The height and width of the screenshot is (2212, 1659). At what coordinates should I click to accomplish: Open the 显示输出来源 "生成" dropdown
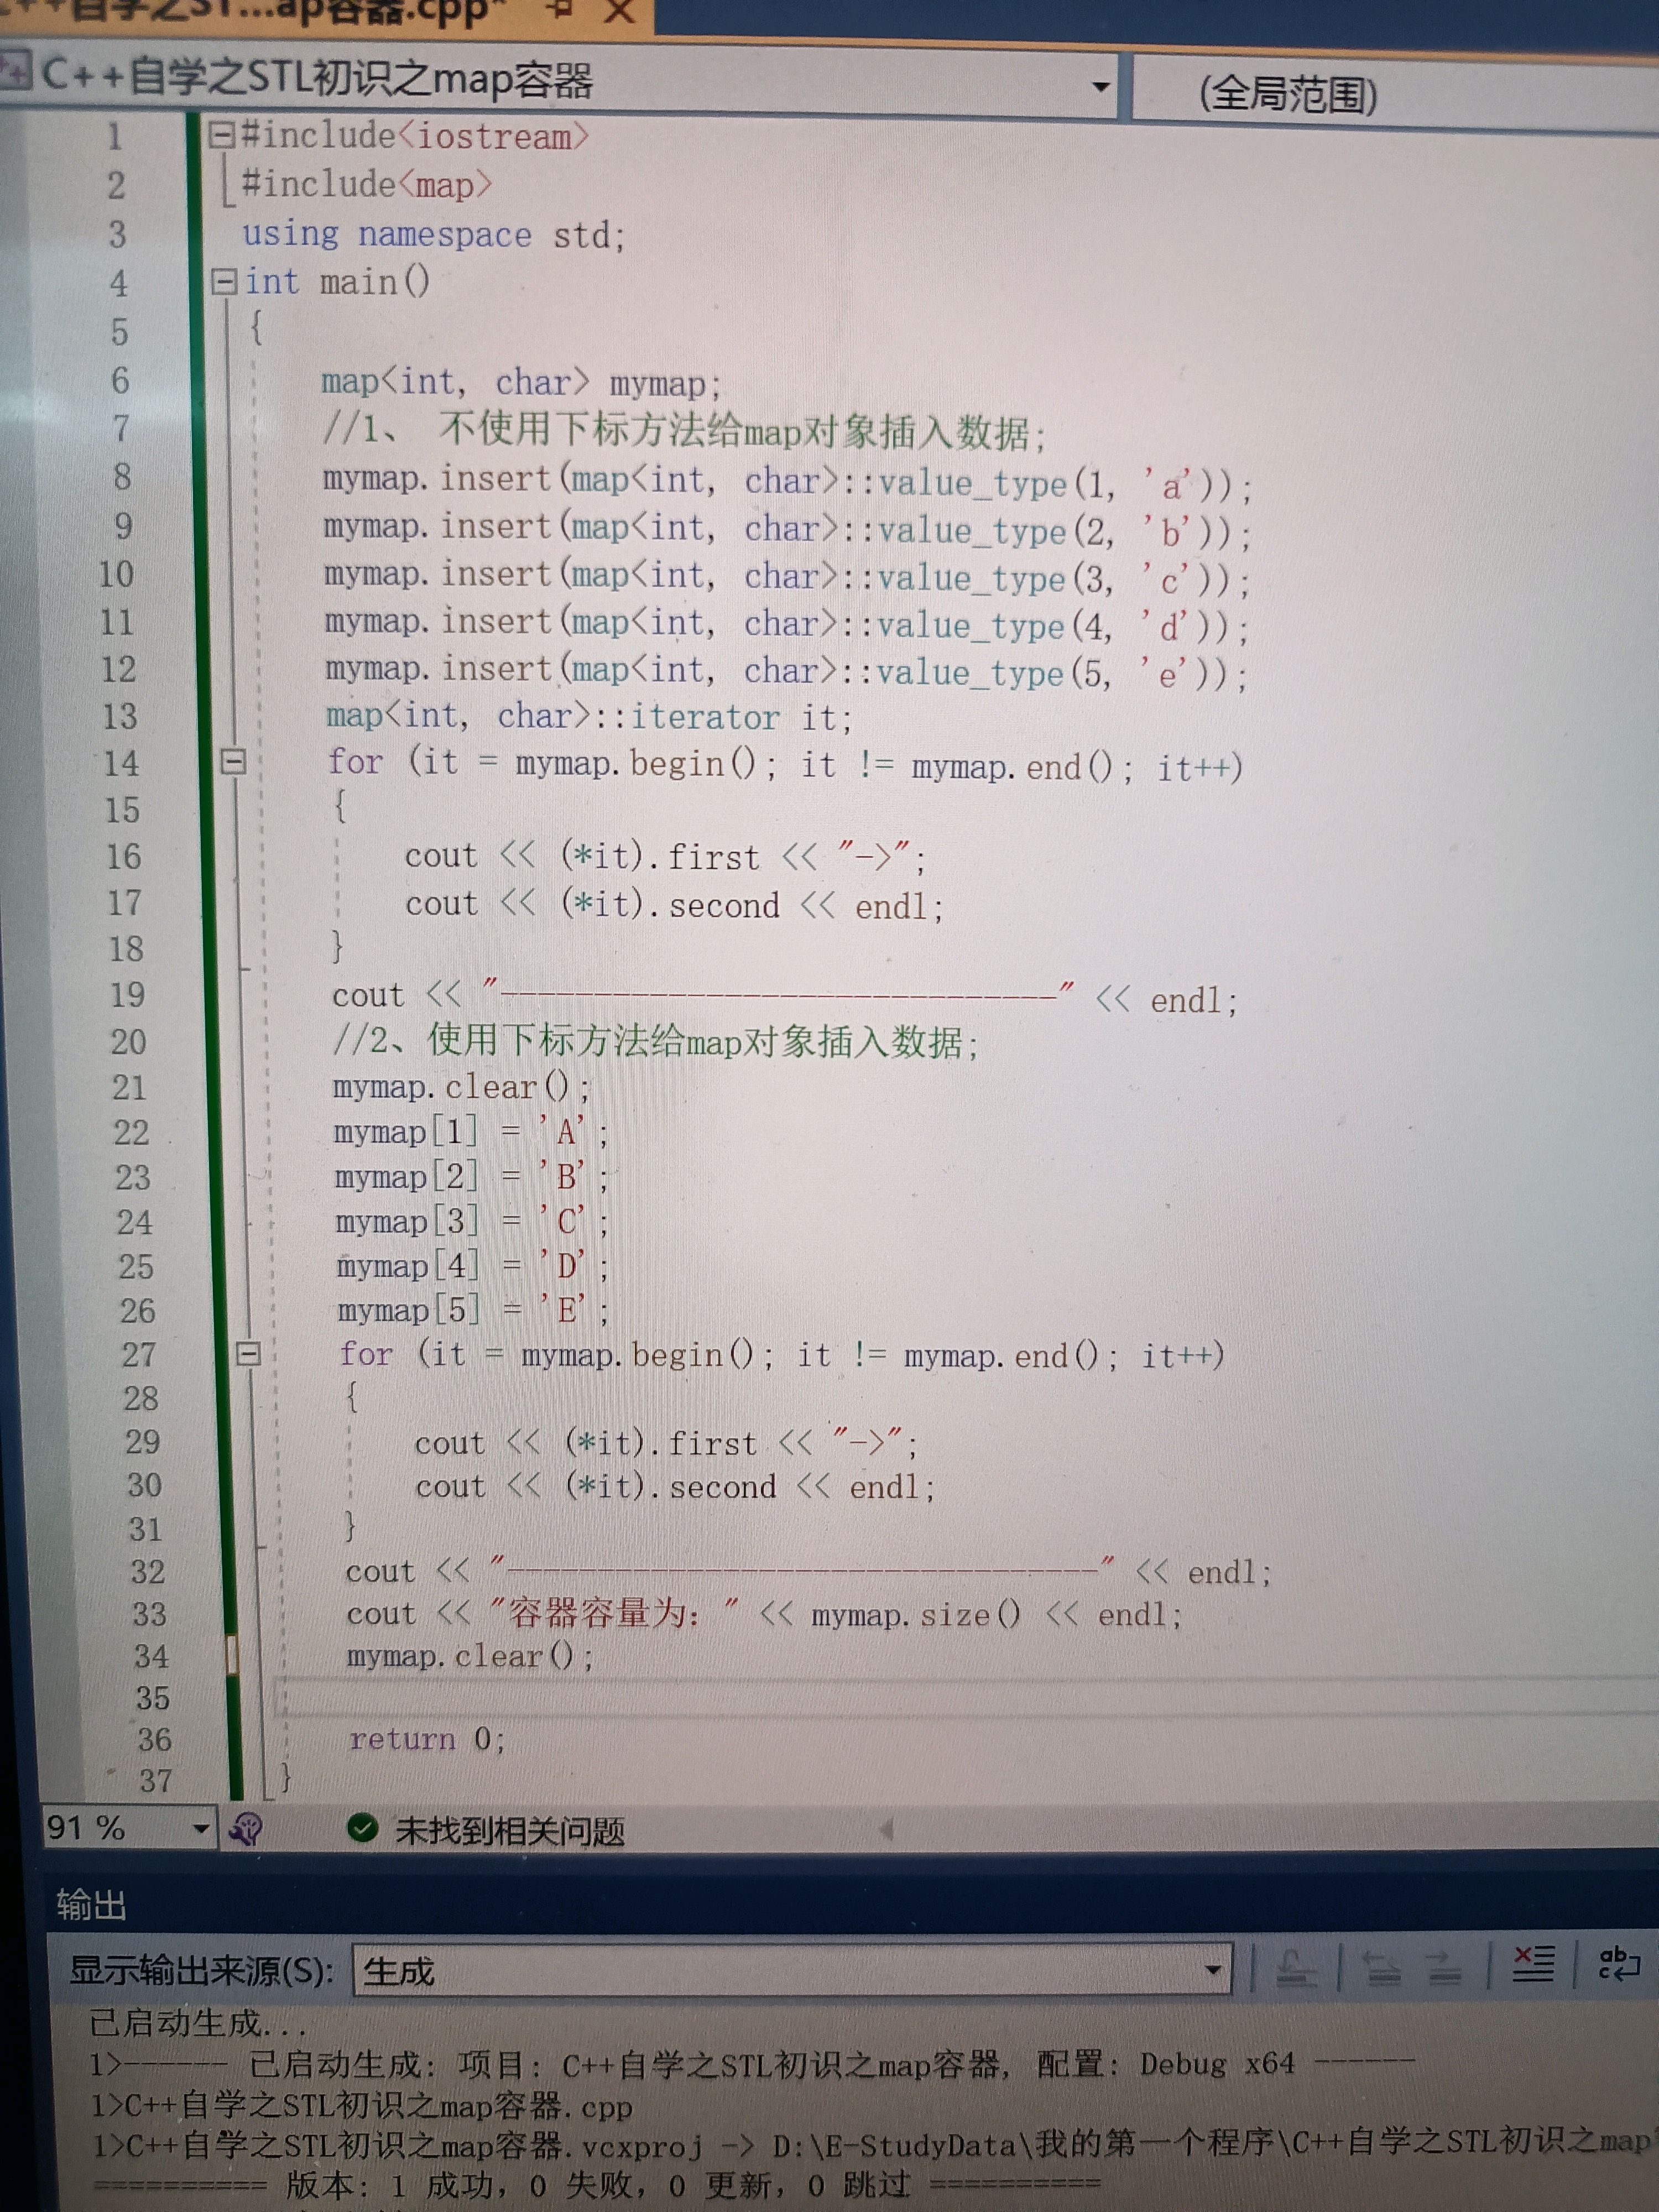click(1213, 1970)
